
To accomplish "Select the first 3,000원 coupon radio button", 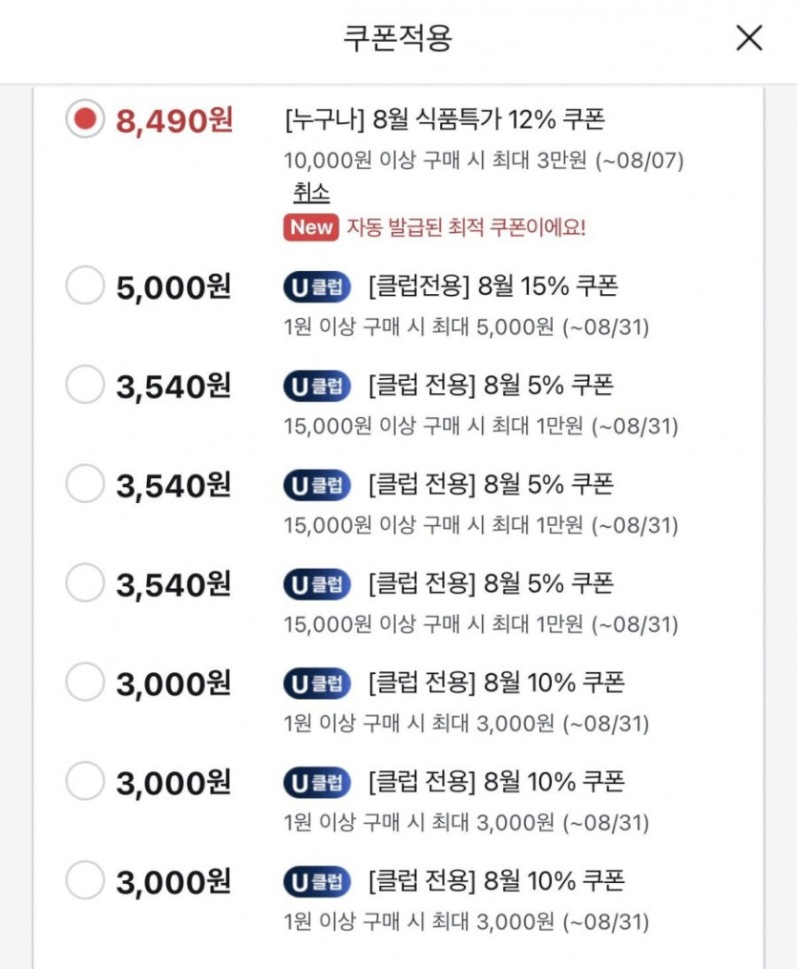I will (x=85, y=683).
